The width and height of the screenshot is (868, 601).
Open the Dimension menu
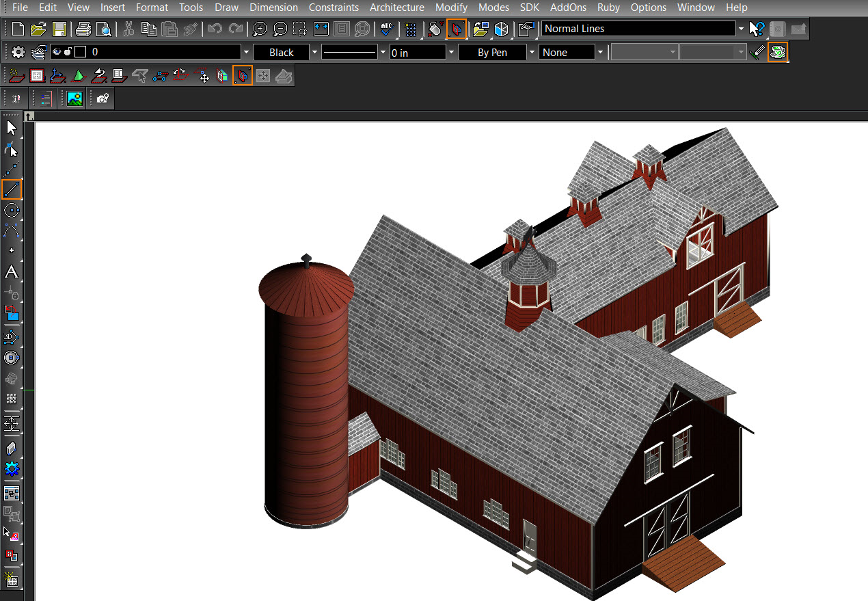tap(273, 8)
